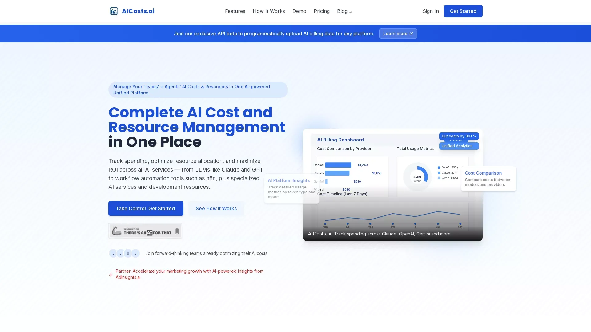Viewport: 591px width, 332px height.
Task: Open There's An AI For That badge
Action: pyautogui.click(x=145, y=231)
